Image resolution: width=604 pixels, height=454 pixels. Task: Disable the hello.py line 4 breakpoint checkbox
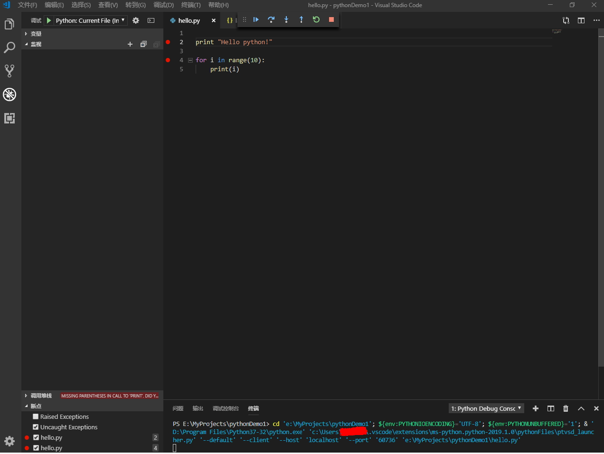[x=36, y=448]
